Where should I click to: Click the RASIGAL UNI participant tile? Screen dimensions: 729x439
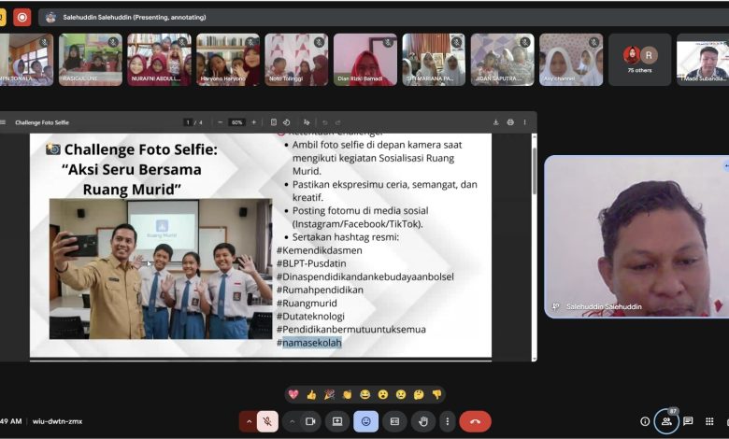point(91,60)
